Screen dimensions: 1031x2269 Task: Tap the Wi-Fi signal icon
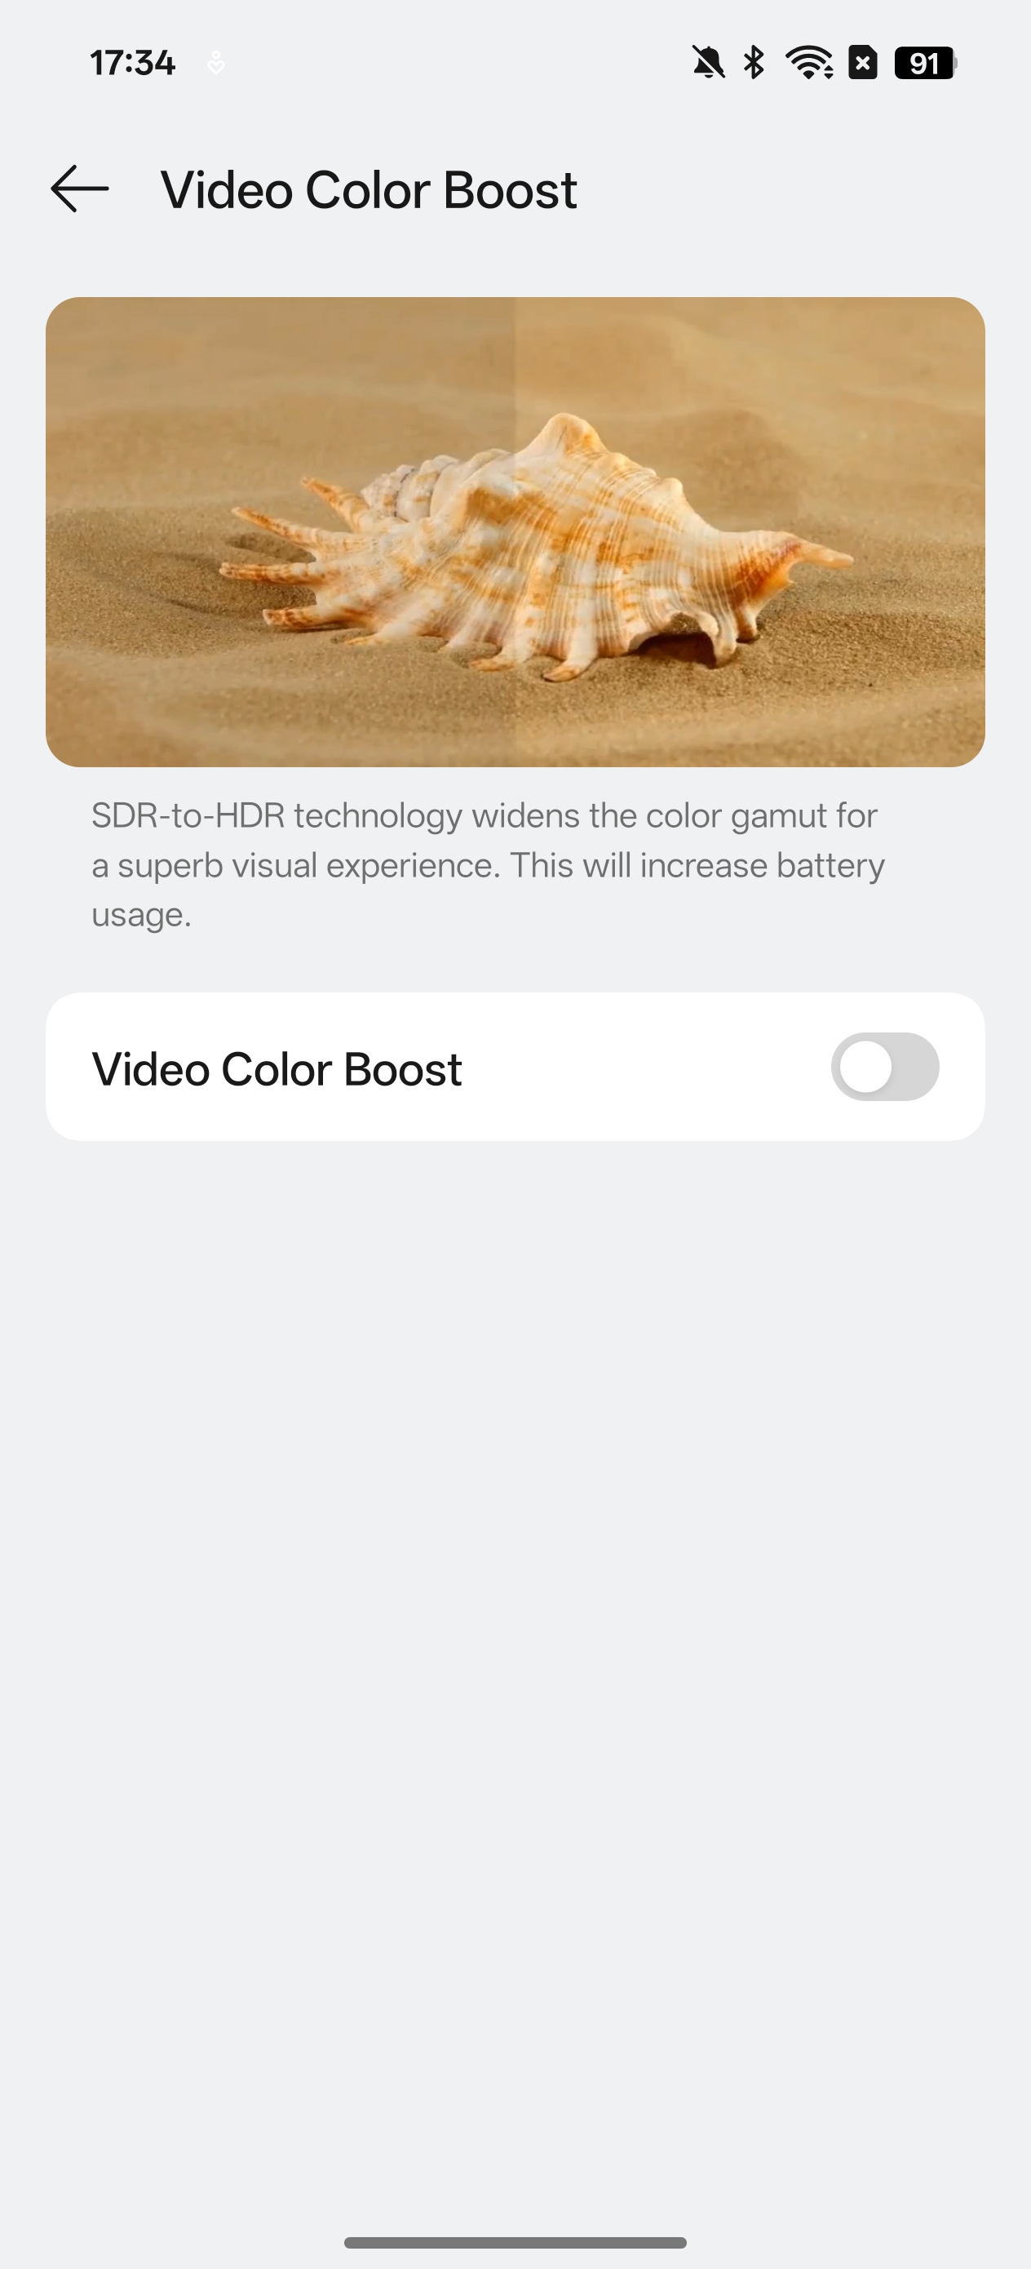click(x=809, y=63)
